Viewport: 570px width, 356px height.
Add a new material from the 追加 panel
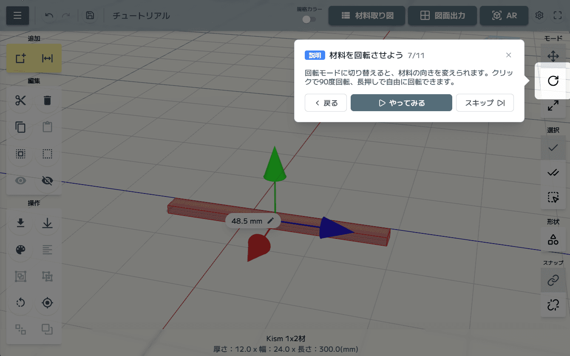point(20,58)
